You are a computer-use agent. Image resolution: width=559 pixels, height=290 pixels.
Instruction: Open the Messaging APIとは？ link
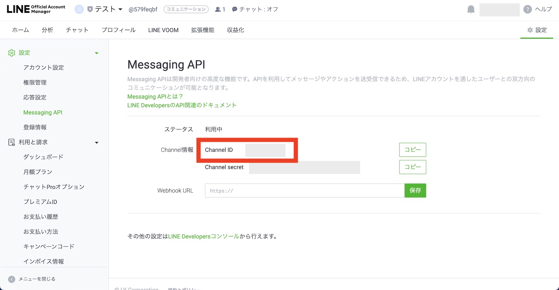pyautogui.click(x=155, y=97)
